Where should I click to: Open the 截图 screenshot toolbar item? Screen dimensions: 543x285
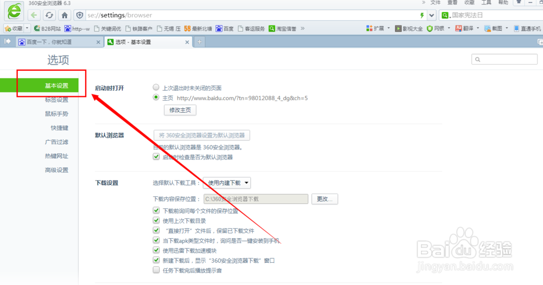point(493,28)
